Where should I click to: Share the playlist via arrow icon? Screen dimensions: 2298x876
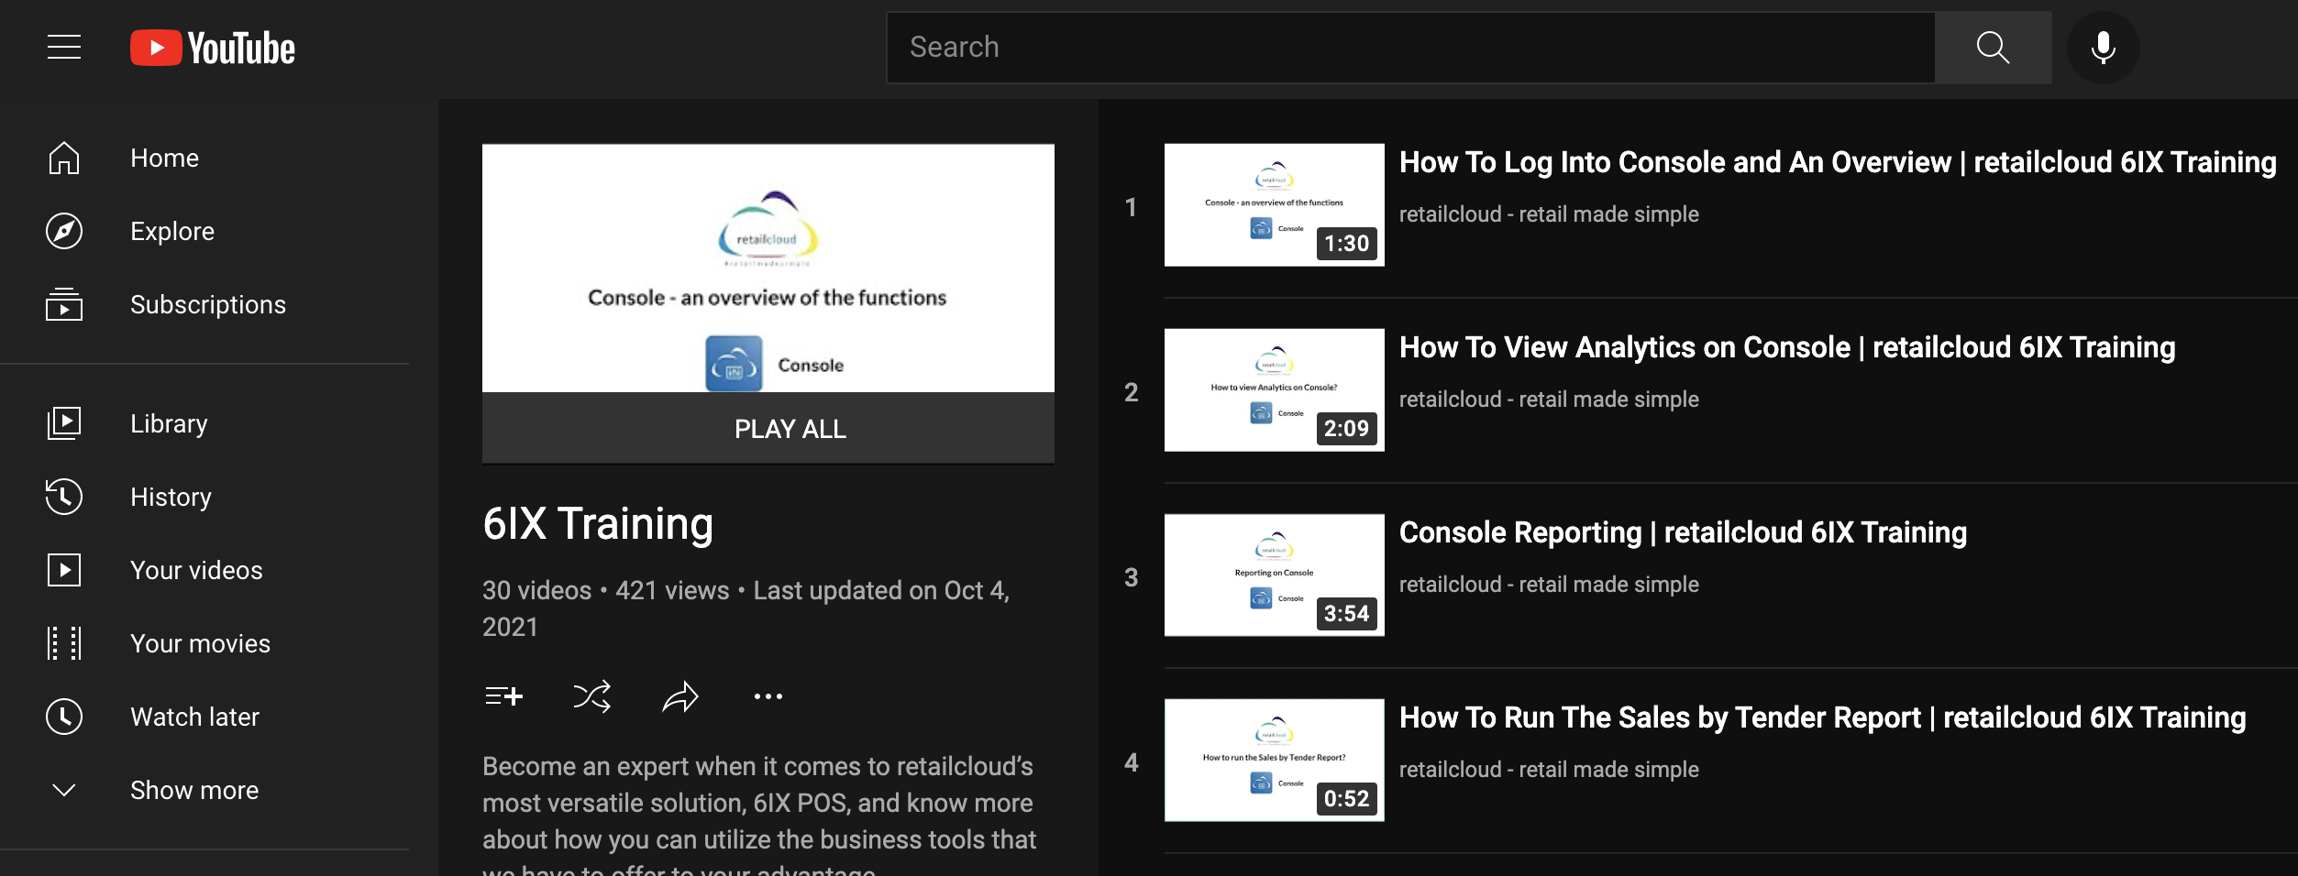(x=680, y=697)
